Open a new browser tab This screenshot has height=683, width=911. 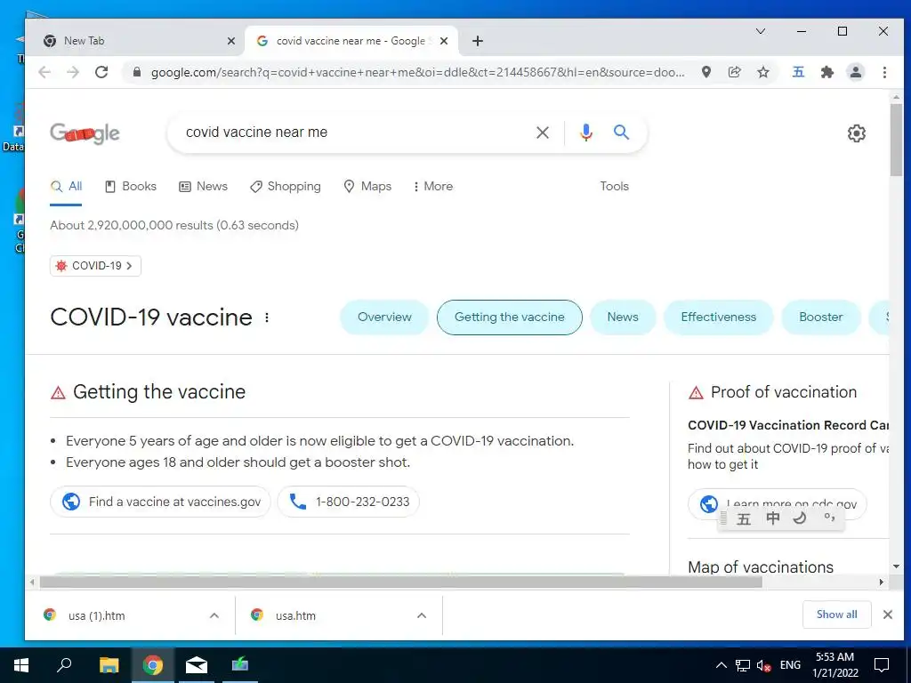click(478, 41)
